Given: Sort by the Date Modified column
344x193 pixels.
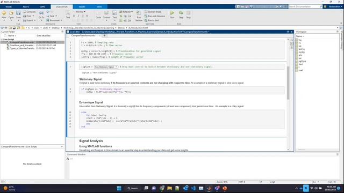Looking at the screenshot, I should point(44,36).
